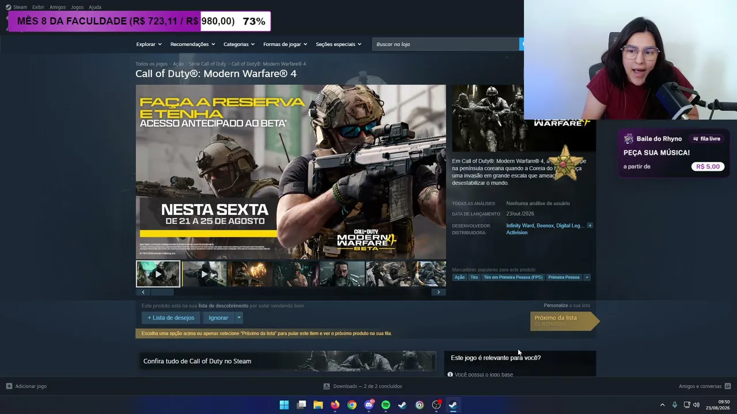Switch to the active Steam window icon
The width and height of the screenshot is (737, 414).
[x=453, y=405]
